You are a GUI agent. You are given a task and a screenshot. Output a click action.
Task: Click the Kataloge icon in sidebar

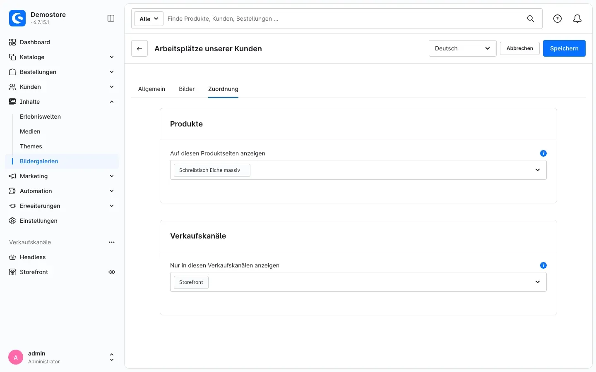click(x=12, y=57)
